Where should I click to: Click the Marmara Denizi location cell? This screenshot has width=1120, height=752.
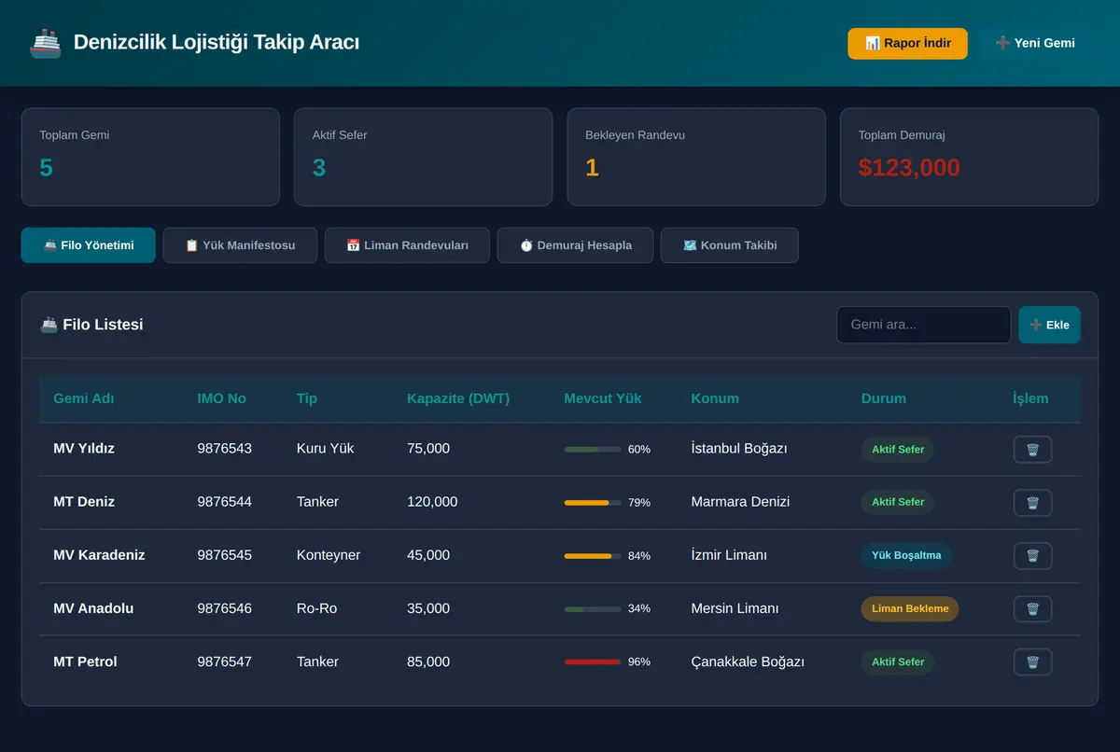(x=740, y=502)
